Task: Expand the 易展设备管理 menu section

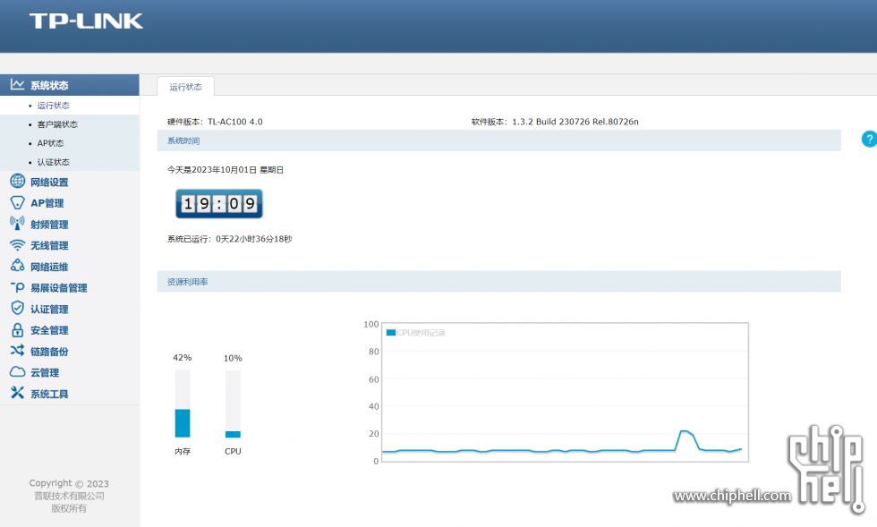Action: (59, 288)
